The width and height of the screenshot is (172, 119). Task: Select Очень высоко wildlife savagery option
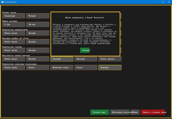[x=110, y=59]
